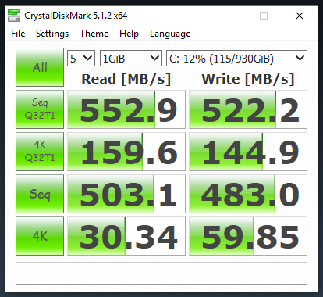Select the Seq Q32T1 write value 522.2
This screenshot has width=323, height=297.
(x=248, y=109)
